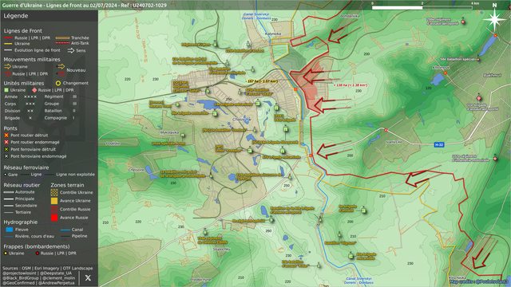Click the 'Pont routier détruit' legend icon
Viewport: 511px width, 287px height.
point(6,135)
